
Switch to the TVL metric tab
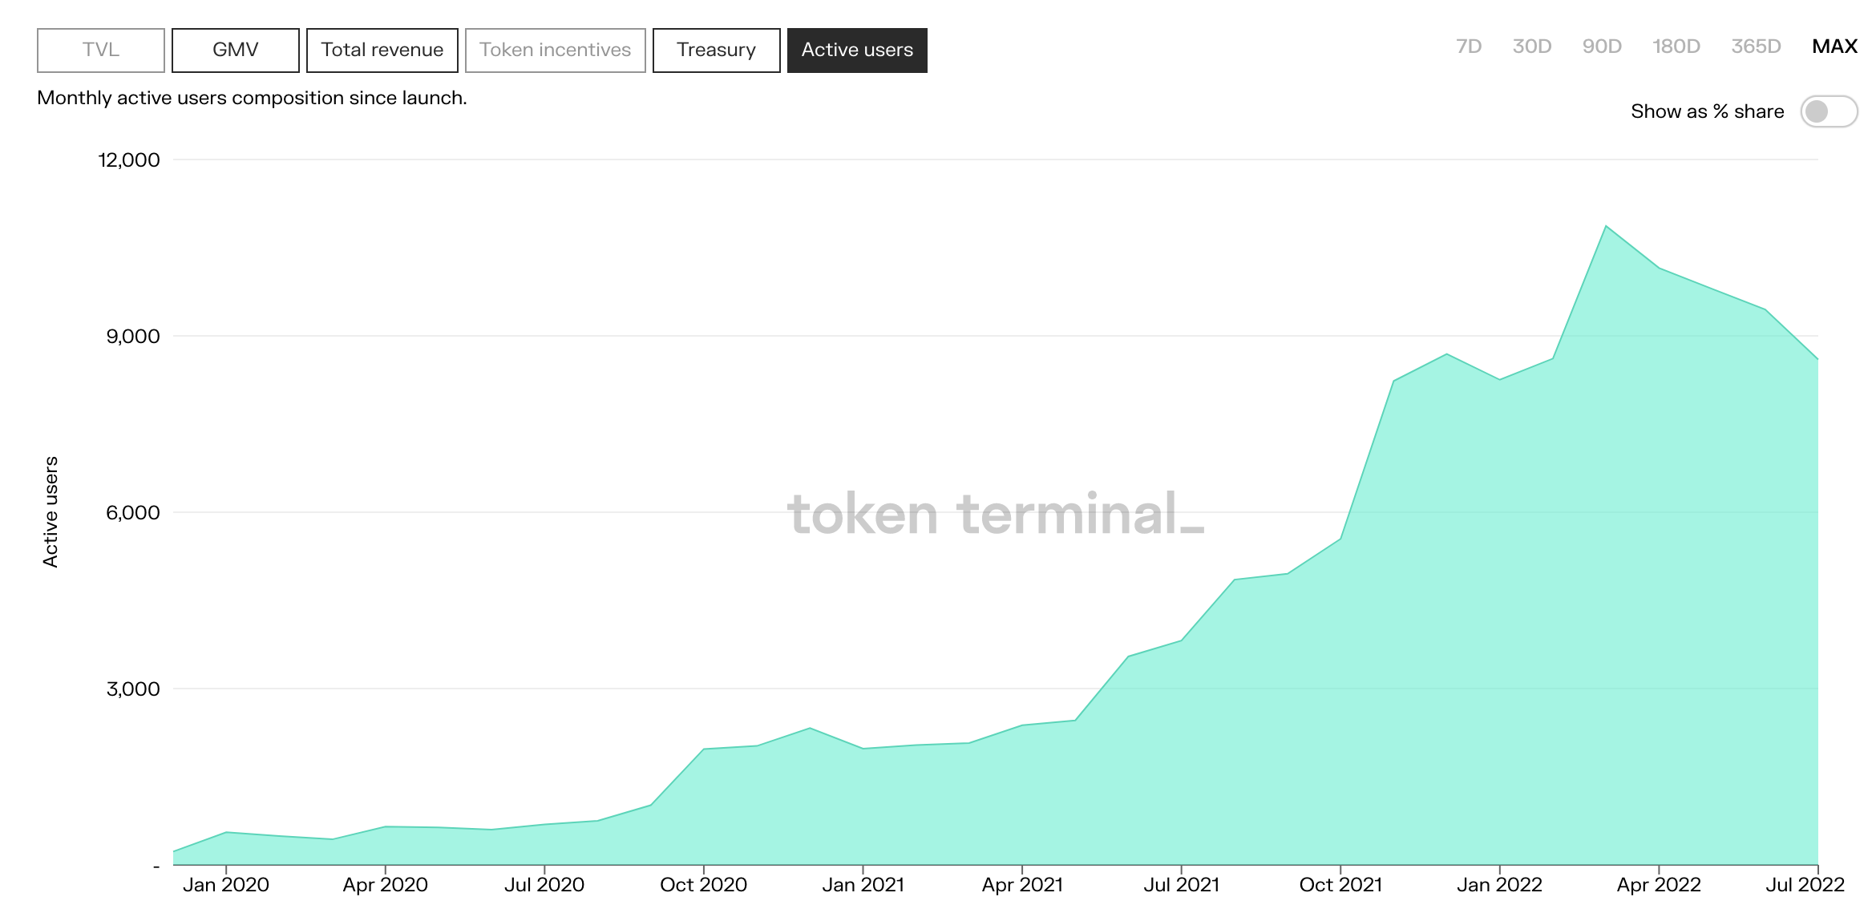(101, 50)
